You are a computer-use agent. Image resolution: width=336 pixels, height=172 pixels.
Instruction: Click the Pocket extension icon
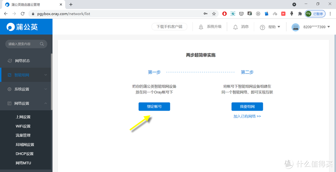(241, 14)
